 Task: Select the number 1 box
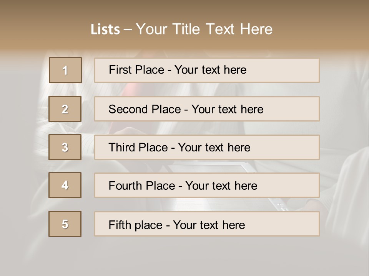(x=65, y=70)
